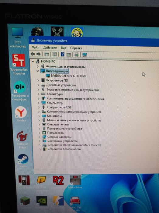Toggle the show/hide action pane toolbar icon
The height and width of the screenshot is (213, 159).
pos(69,55)
